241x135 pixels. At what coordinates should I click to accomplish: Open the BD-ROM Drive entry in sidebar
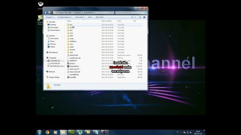click(57, 66)
